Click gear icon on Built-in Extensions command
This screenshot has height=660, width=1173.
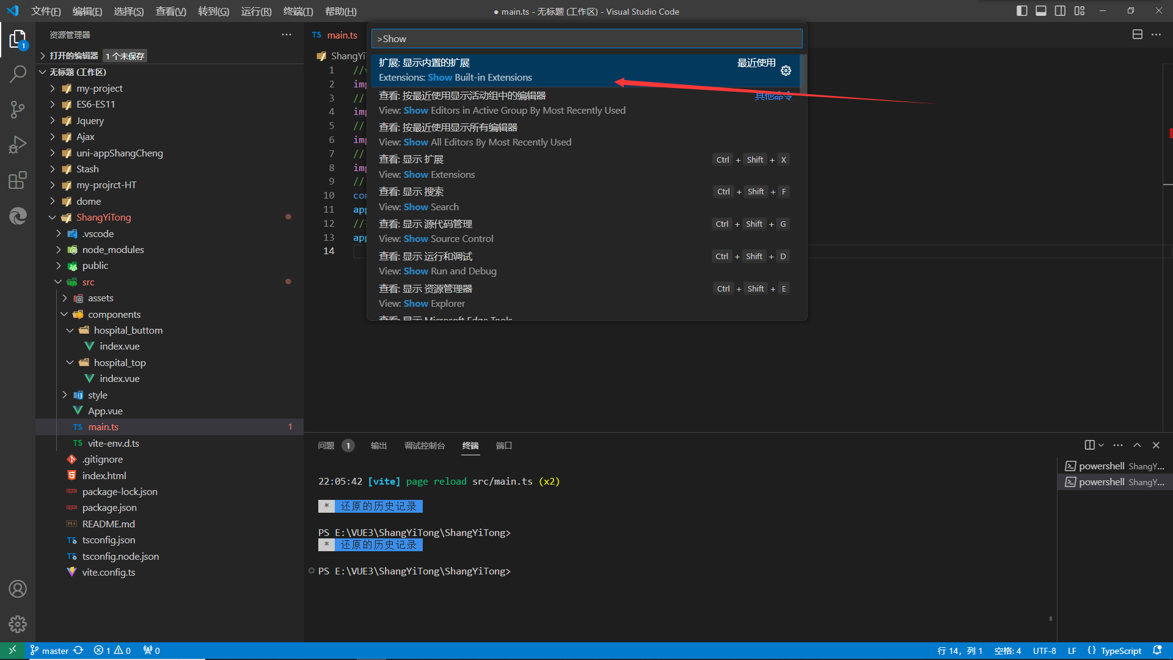pyautogui.click(x=786, y=71)
